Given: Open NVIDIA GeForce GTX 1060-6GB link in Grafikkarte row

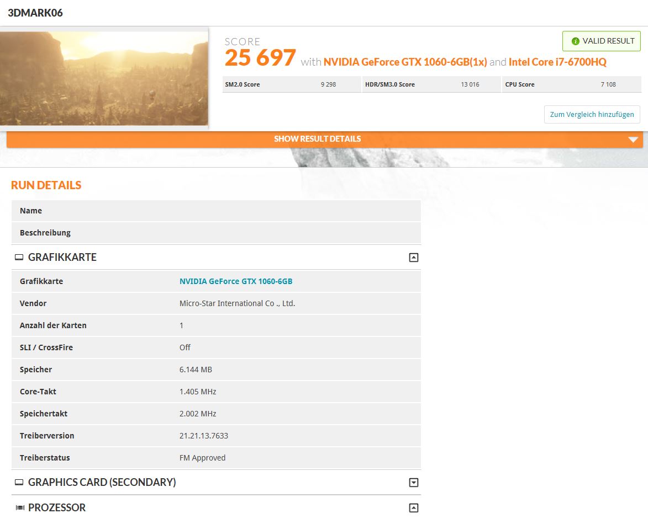Looking at the screenshot, I should 236,281.
